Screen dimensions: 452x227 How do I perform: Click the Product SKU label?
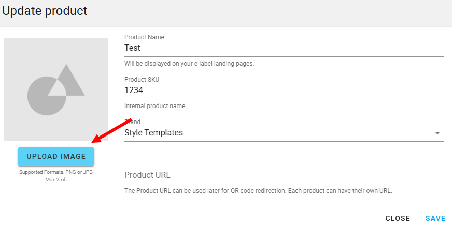click(142, 80)
